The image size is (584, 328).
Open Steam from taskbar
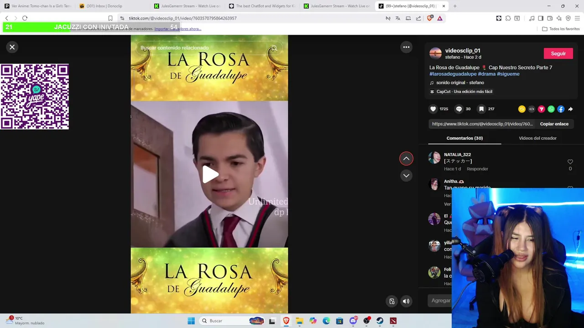380,321
